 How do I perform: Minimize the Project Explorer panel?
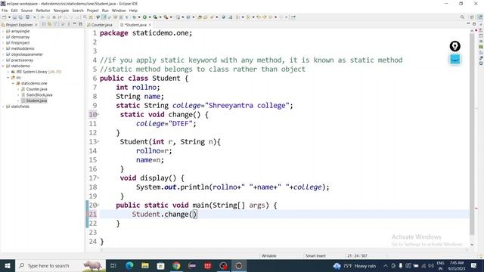click(75, 24)
